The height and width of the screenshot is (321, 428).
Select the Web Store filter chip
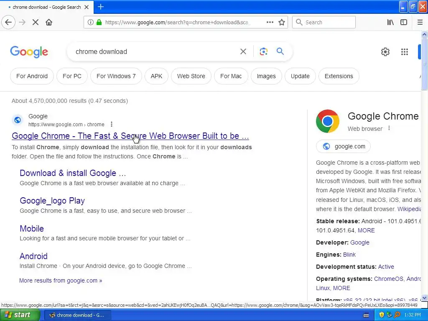pyautogui.click(x=191, y=76)
